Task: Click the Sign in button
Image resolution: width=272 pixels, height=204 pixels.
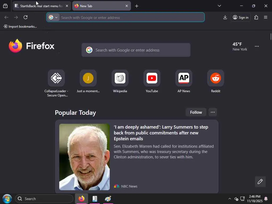Action: 241,17
